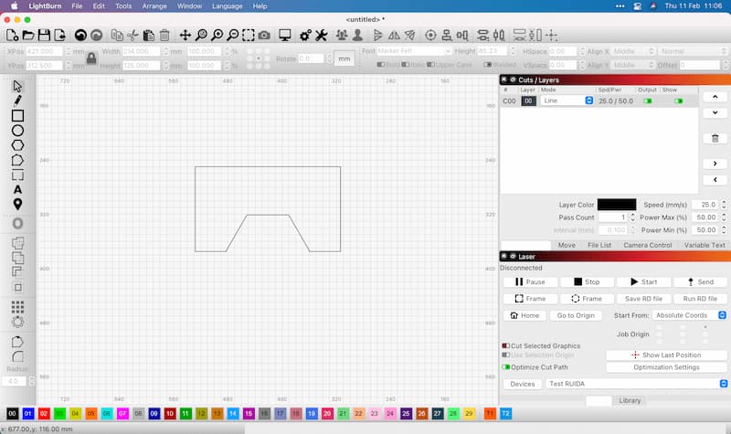Pick the Position Laser marker tool
The image size is (731, 434).
(17, 204)
